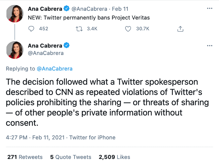219x166 pixels.
Task: View the 271 Retweets list
Action: pyautogui.click(x=25, y=157)
